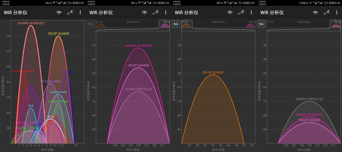This screenshot has width=342, height=152.
Task: Select highlighted 5815 band segment in second screenshot
Action: pos(165,24)
